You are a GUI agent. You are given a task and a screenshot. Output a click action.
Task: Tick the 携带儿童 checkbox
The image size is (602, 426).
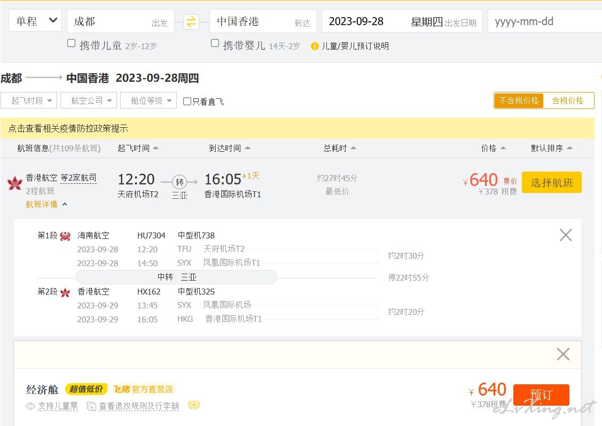72,43
